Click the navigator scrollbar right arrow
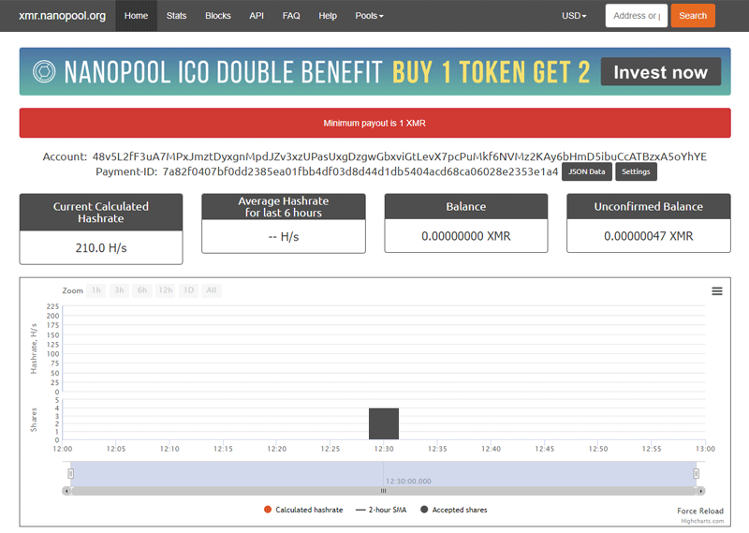The width and height of the screenshot is (749, 533). click(700, 491)
